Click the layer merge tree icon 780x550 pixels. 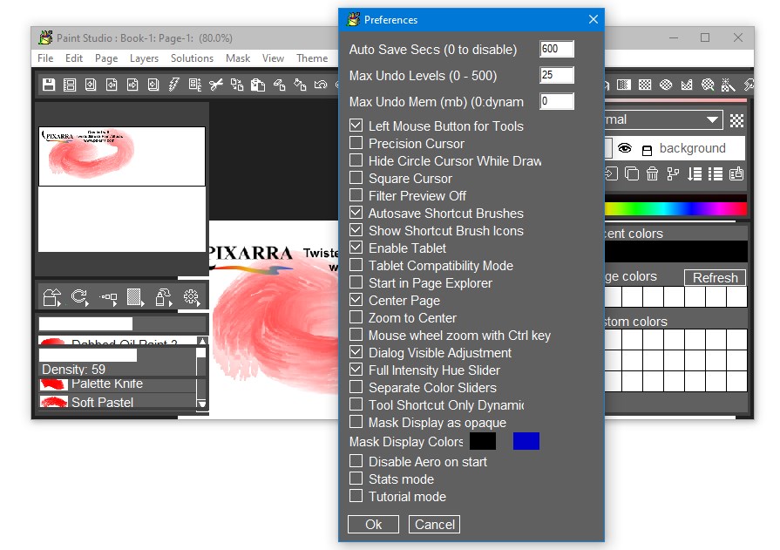pyautogui.click(x=673, y=173)
